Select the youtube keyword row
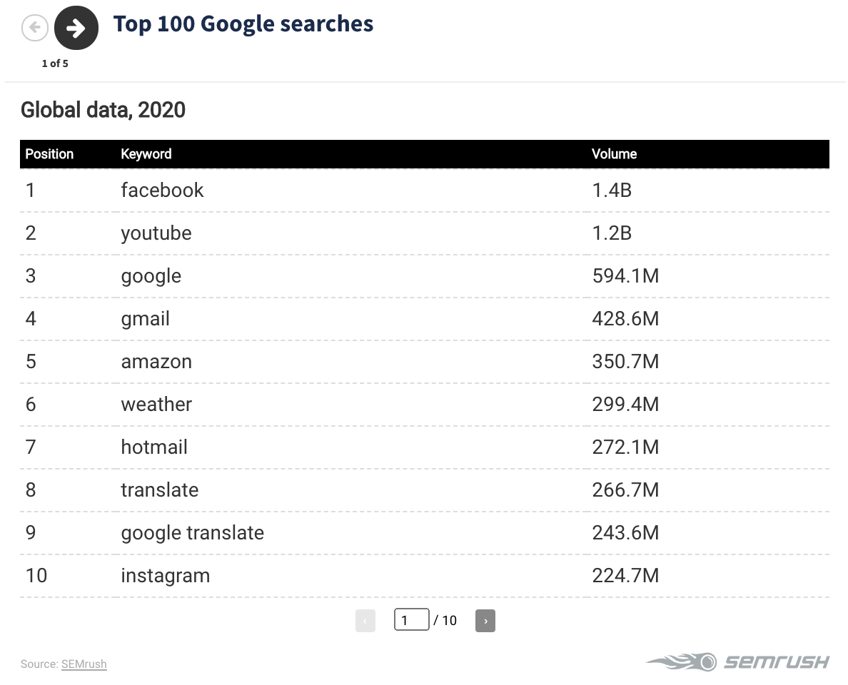Viewport: 848px width, 685px height. click(425, 233)
